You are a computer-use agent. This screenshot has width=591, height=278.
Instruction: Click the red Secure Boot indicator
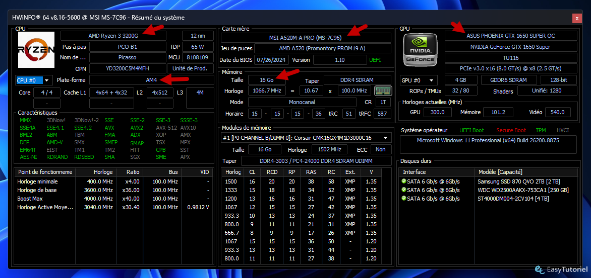pos(511,130)
